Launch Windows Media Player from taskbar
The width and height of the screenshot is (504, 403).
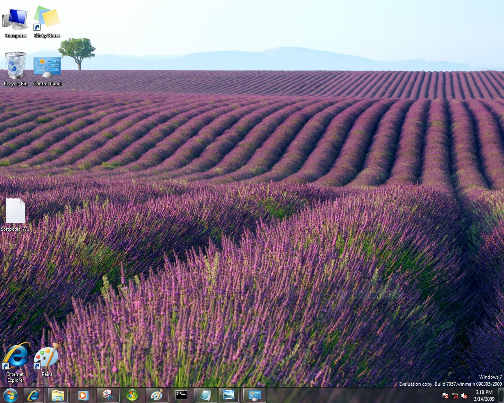coord(83,395)
